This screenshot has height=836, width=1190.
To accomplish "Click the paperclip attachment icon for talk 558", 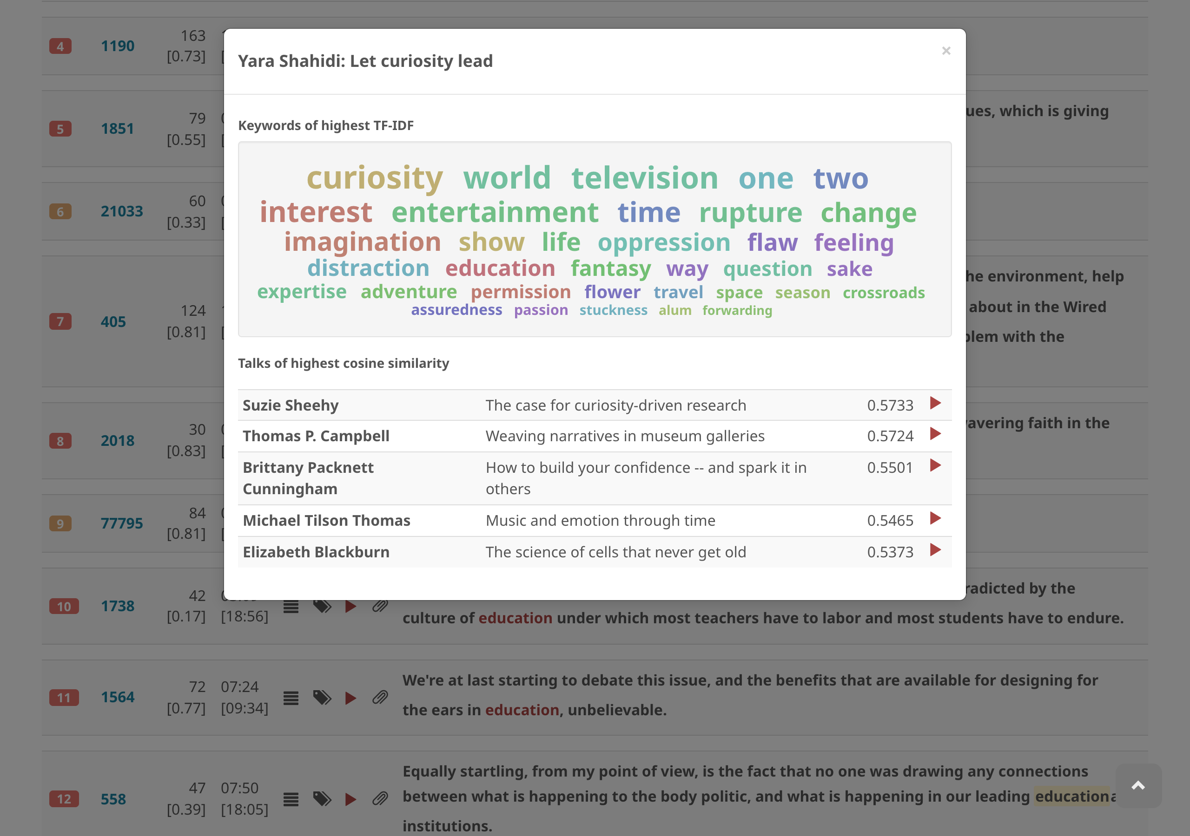I will 381,799.
